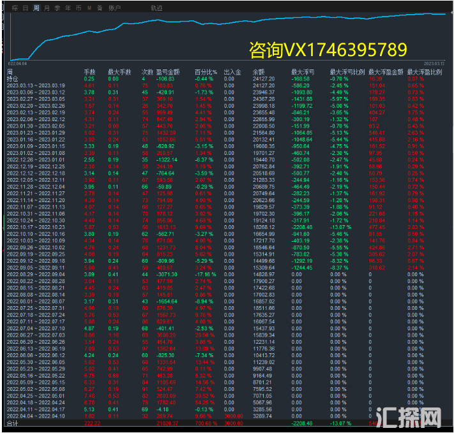The width and height of the screenshot is (454, 433).
Task: Open the 账户 (account) tab
Action: tap(114, 8)
